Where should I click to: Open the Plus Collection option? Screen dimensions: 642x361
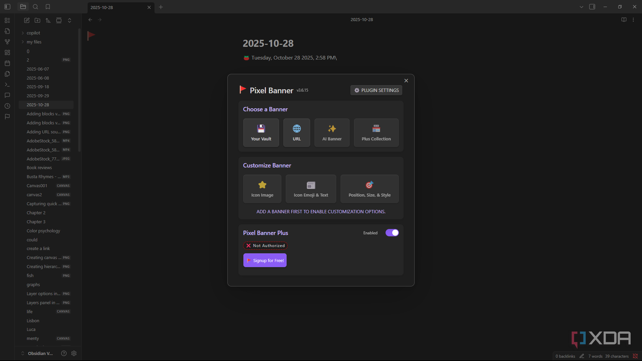click(376, 133)
